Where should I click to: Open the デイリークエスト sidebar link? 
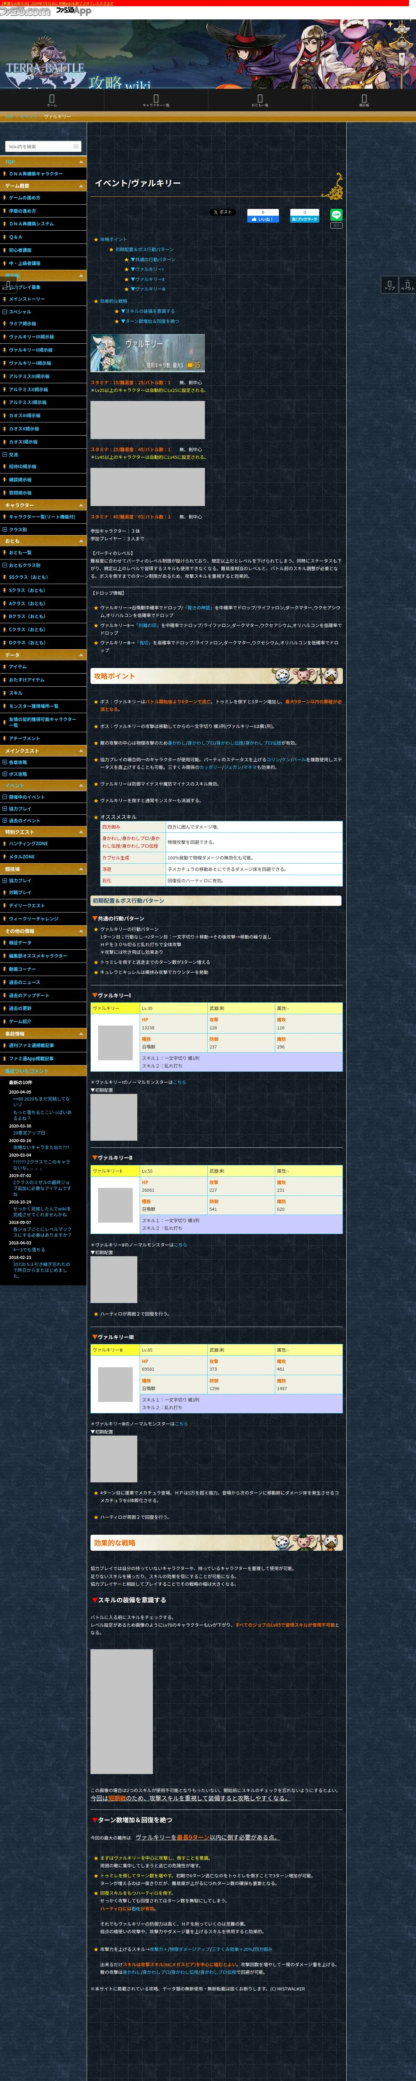(27, 906)
